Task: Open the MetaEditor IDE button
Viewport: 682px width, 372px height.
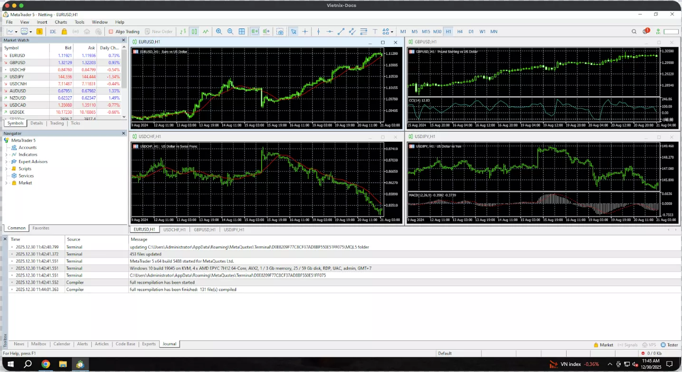Action: click(53, 32)
